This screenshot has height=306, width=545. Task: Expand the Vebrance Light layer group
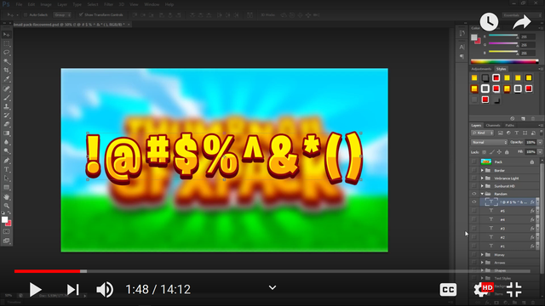pyautogui.click(x=482, y=178)
